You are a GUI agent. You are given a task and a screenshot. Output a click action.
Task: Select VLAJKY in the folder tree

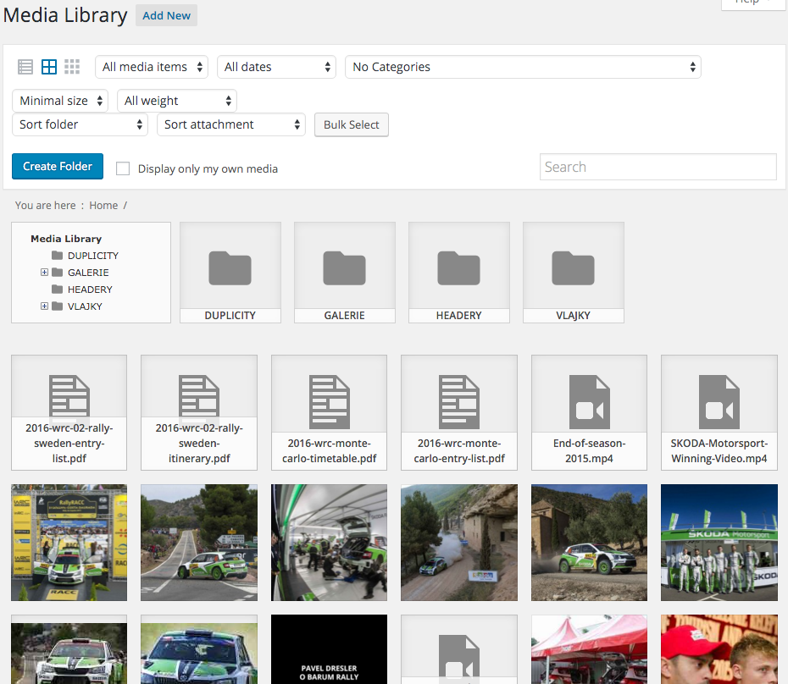point(85,306)
